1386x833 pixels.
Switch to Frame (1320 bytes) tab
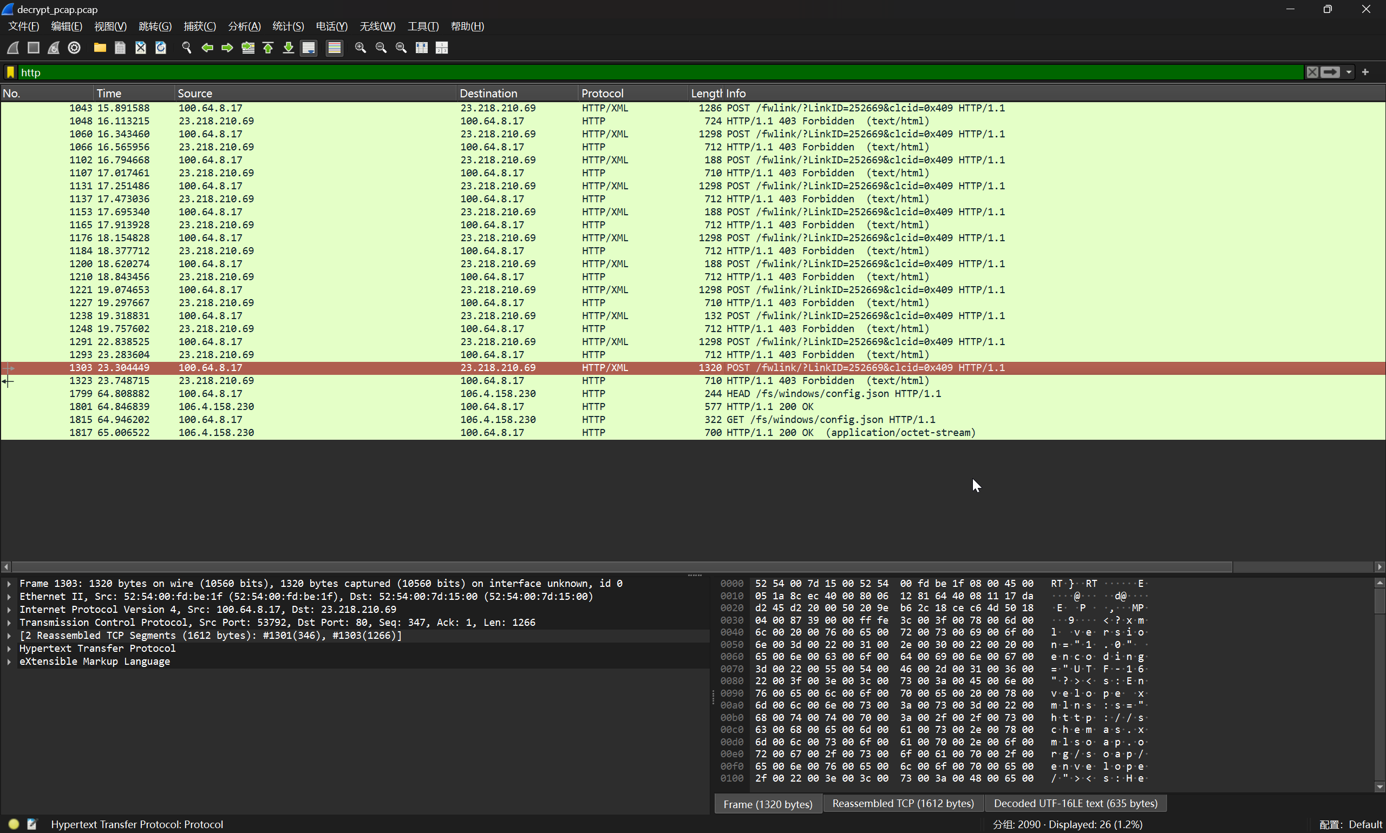768,804
